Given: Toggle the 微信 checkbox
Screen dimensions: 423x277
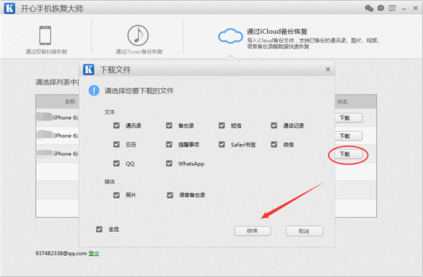Looking at the screenshot, I should pyautogui.click(x=274, y=144).
